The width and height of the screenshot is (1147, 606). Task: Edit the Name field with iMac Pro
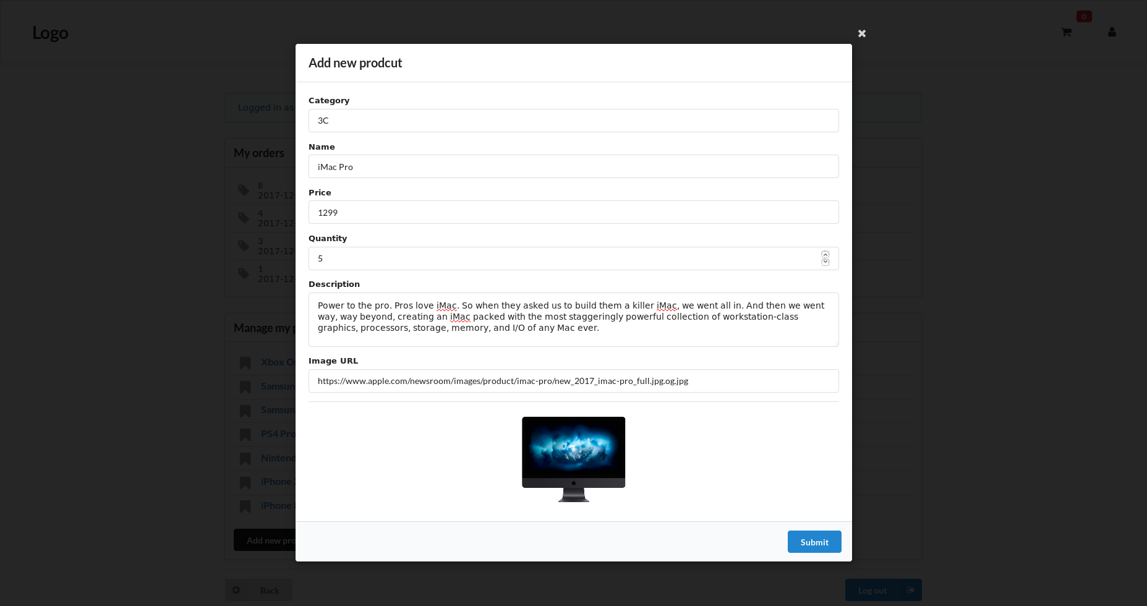point(573,166)
